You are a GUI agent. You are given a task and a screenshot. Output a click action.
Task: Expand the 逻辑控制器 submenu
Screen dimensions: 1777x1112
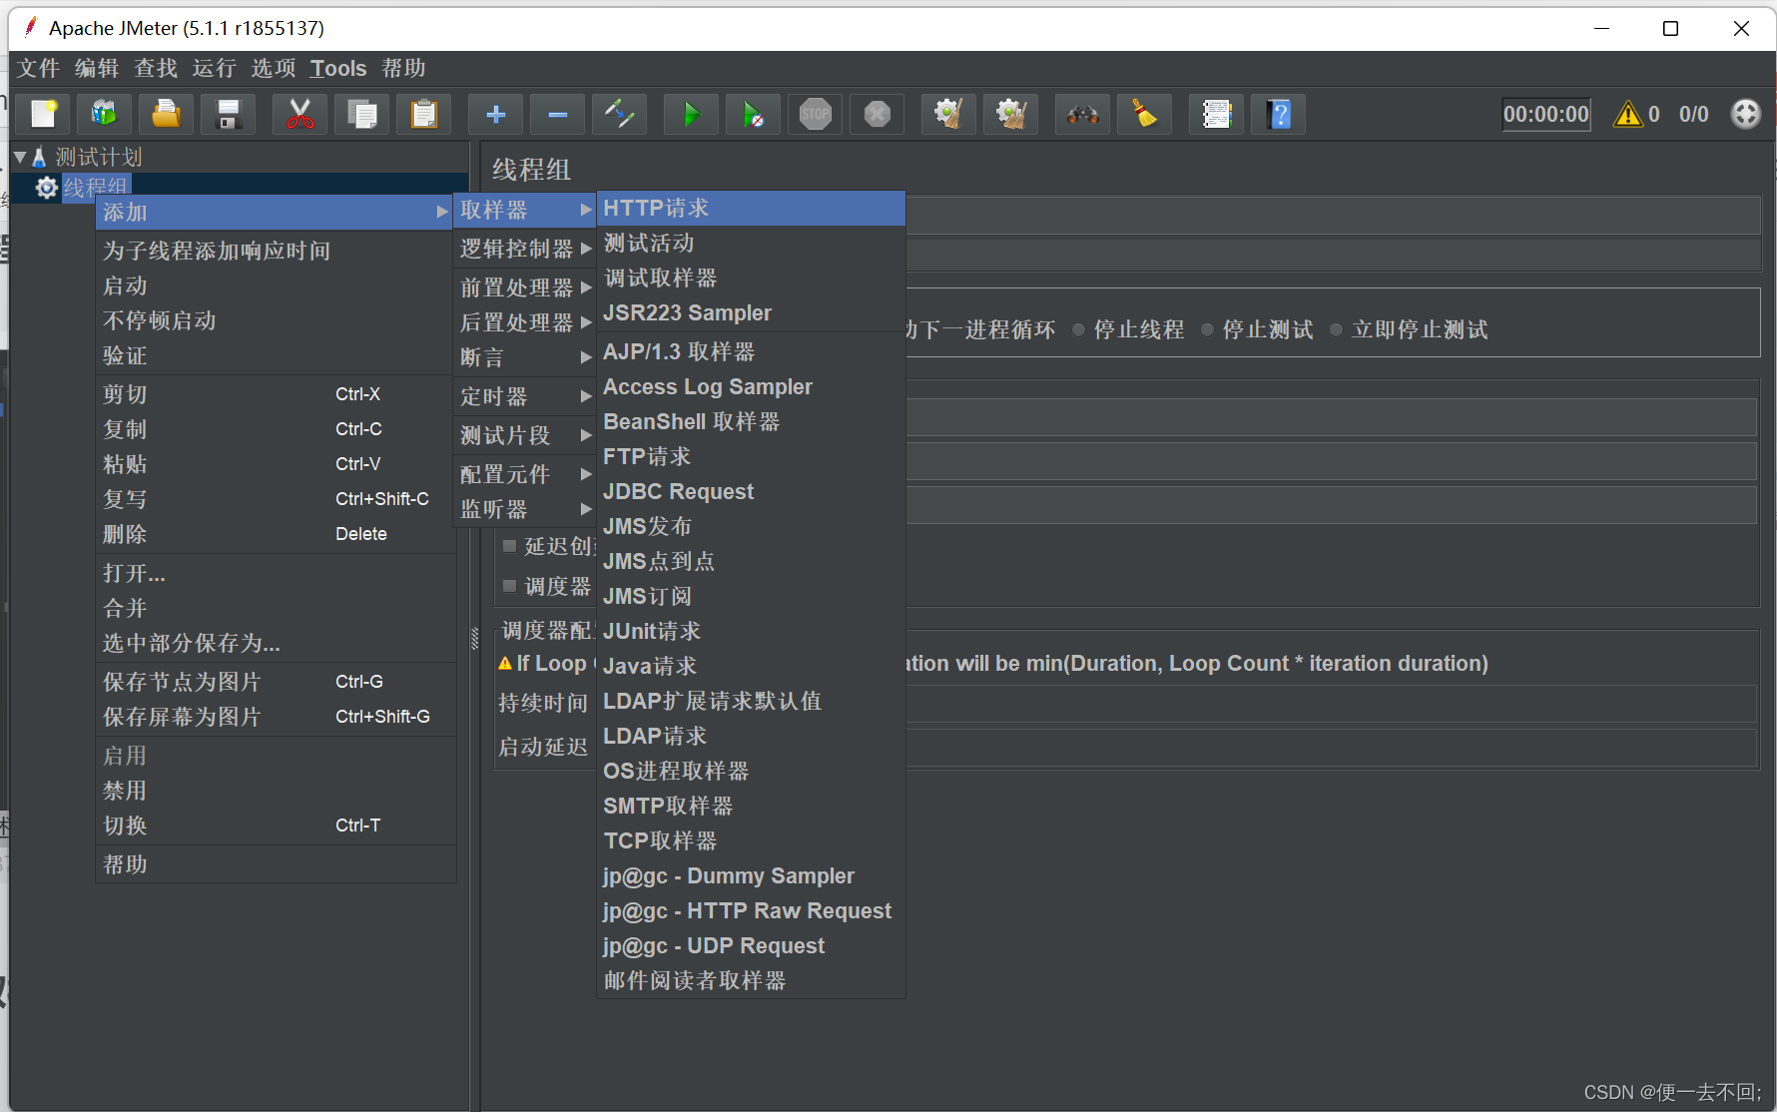525,249
